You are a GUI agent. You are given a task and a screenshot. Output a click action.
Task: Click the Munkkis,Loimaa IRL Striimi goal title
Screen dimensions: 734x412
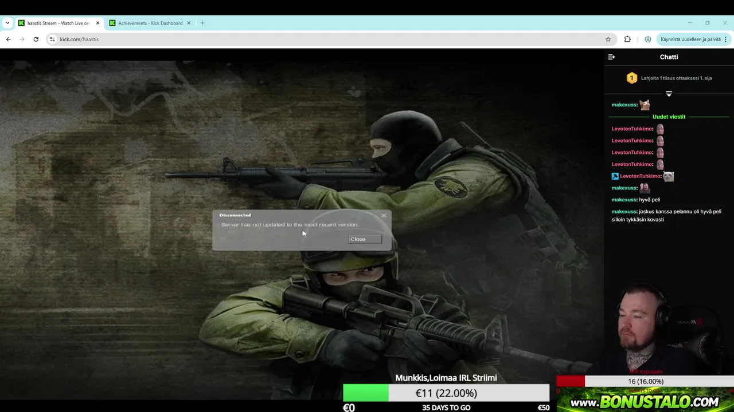(446, 378)
